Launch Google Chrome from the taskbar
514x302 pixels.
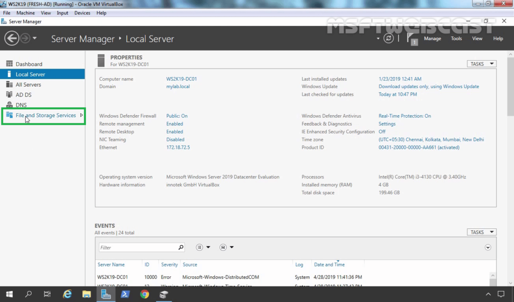[145, 294]
